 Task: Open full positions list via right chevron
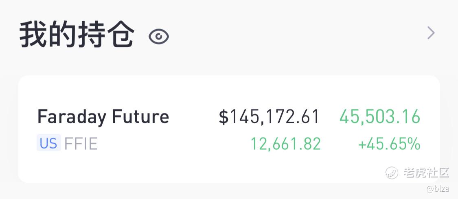pyautogui.click(x=431, y=33)
